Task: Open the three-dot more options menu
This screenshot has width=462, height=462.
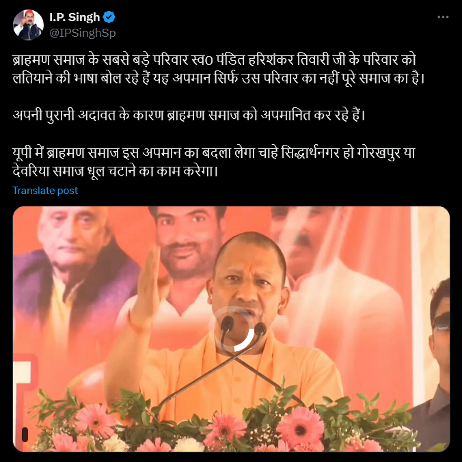Action: [x=443, y=17]
